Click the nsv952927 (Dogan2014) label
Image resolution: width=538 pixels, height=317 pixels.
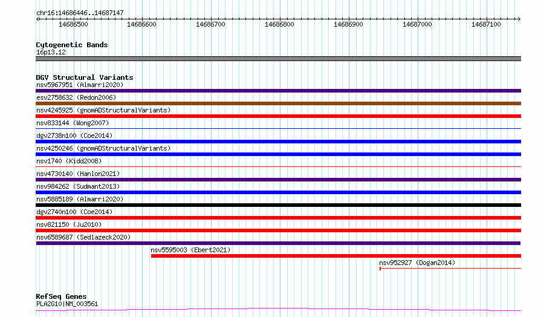pyautogui.click(x=417, y=263)
